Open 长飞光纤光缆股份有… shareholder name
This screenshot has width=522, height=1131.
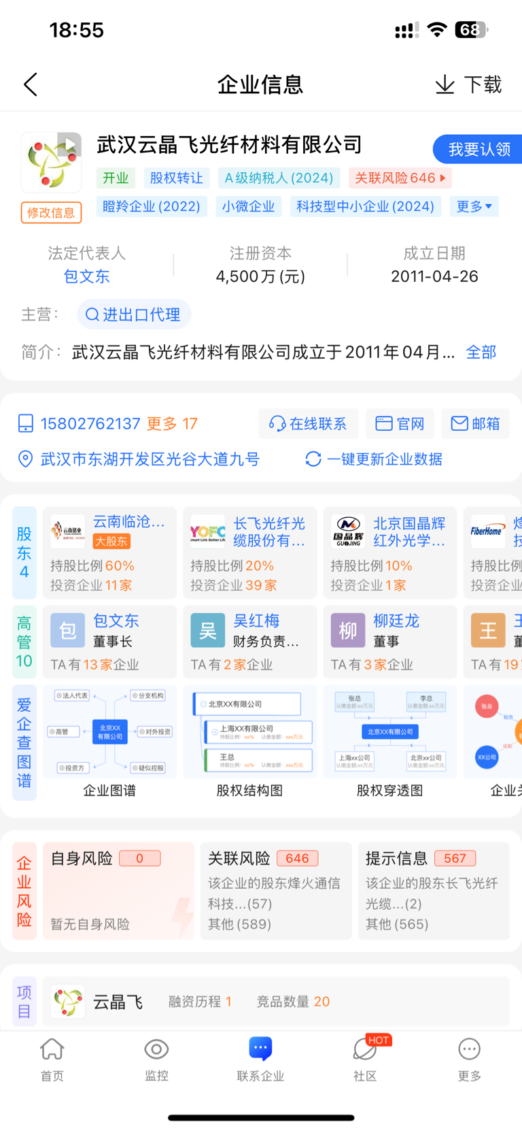click(269, 531)
